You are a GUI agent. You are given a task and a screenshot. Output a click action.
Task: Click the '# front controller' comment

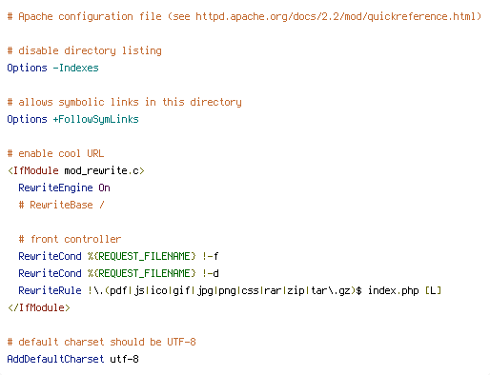coord(70,239)
